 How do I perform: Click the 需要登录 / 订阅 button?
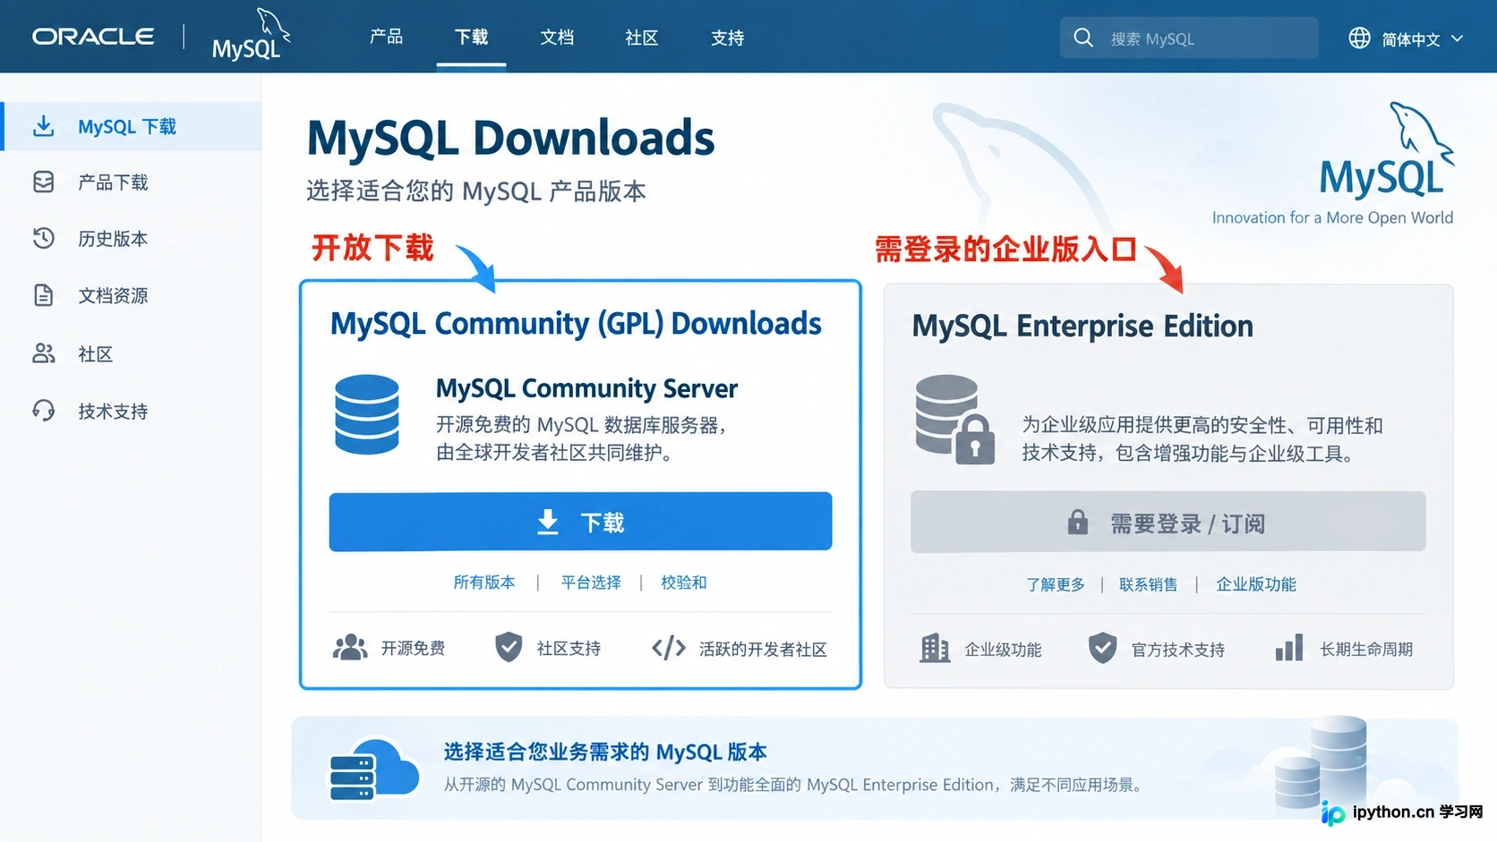click(x=1168, y=522)
